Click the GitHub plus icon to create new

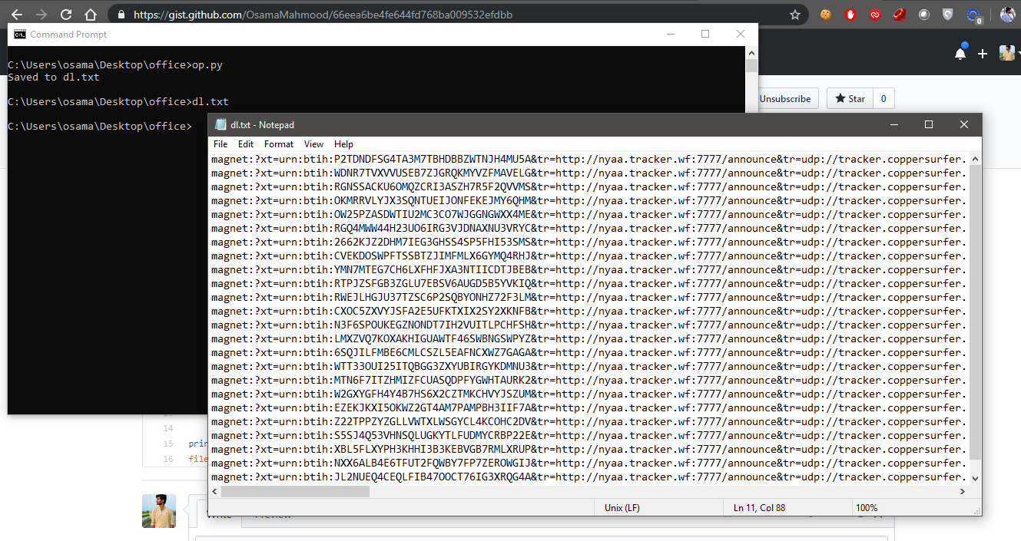(982, 54)
